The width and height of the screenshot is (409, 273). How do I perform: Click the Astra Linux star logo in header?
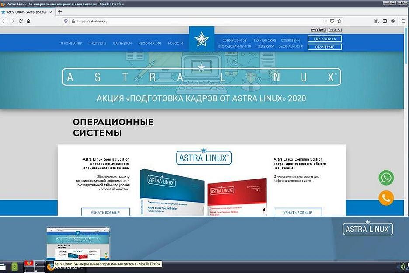201,39
